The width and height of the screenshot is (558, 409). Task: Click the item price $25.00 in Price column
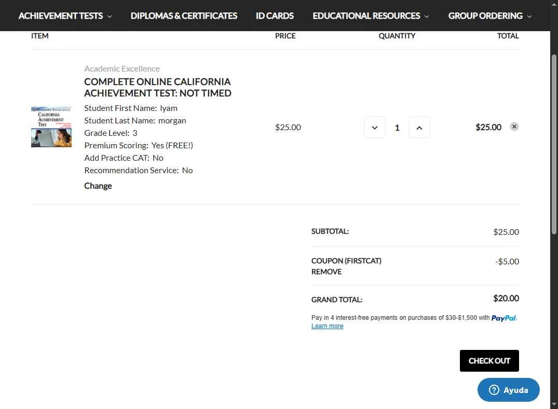click(x=288, y=127)
